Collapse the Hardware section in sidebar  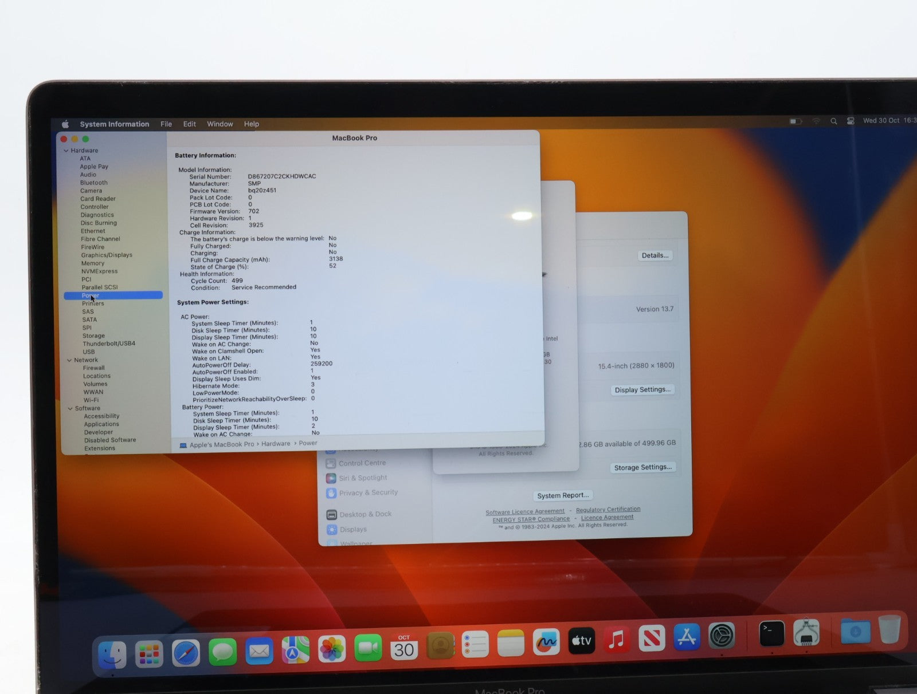[x=66, y=151]
